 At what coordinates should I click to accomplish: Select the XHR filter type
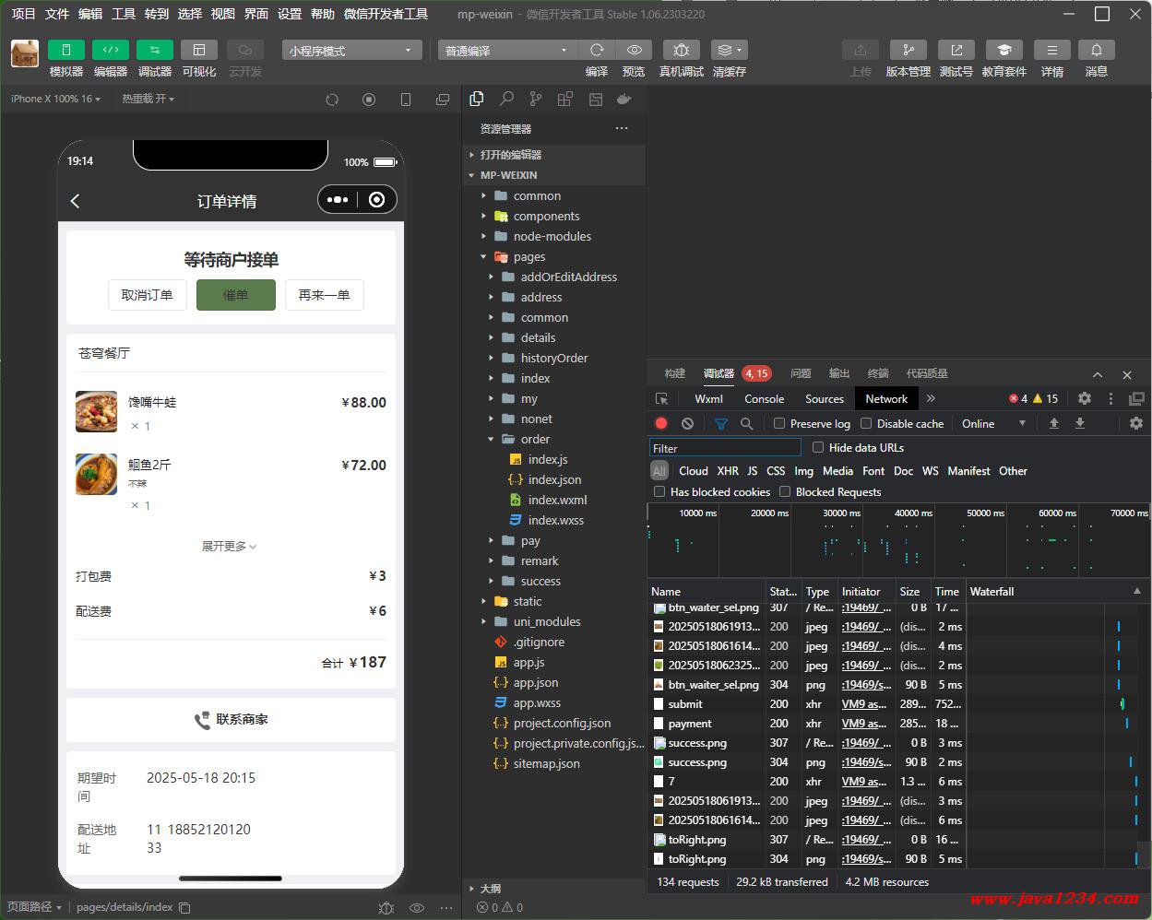click(x=728, y=471)
